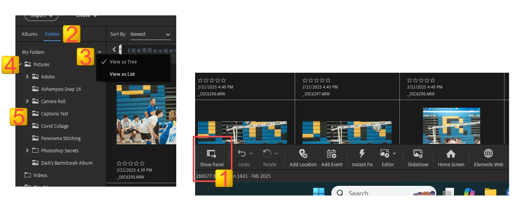Set one star on _DSC6297.ARW
Viewport: 521px width, 202px height.
(305, 80)
